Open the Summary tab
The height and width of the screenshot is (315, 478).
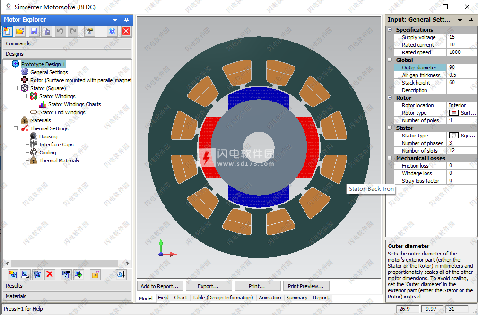[x=296, y=298]
